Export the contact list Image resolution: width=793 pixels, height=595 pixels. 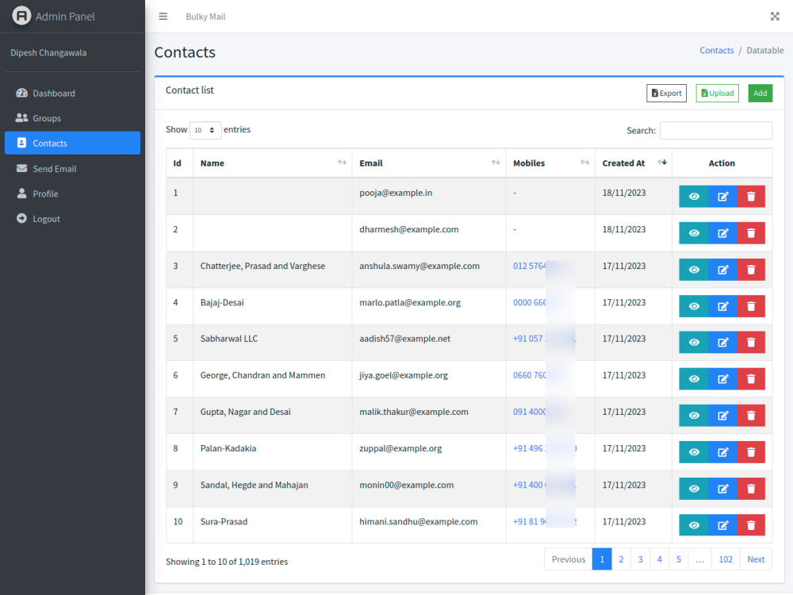click(666, 93)
